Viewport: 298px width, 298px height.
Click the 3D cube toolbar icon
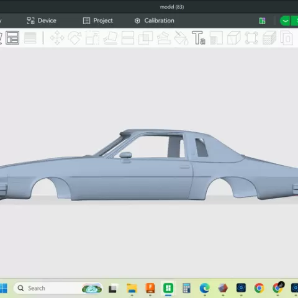click(234, 38)
